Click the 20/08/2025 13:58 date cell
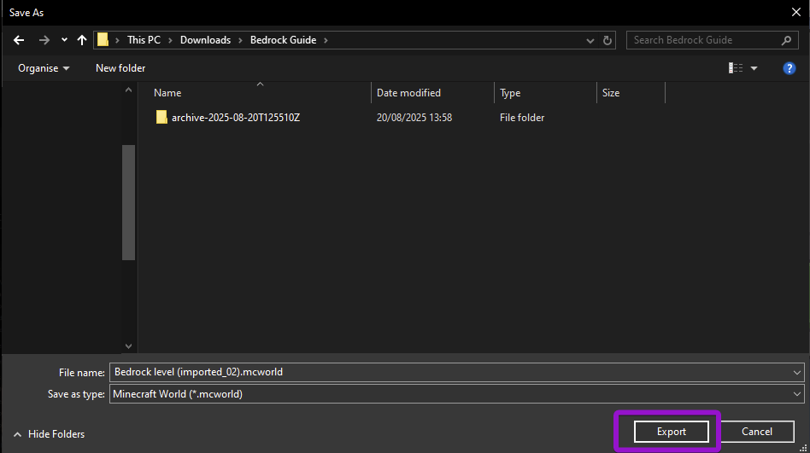The image size is (810, 453). [414, 118]
